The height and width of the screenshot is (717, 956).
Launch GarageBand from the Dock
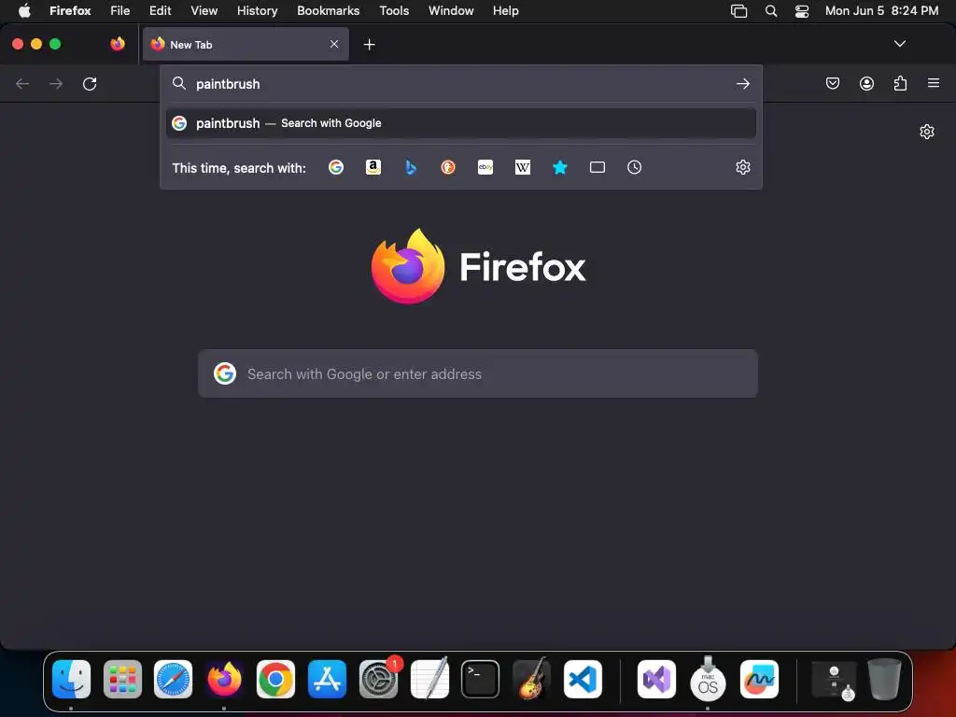point(531,680)
